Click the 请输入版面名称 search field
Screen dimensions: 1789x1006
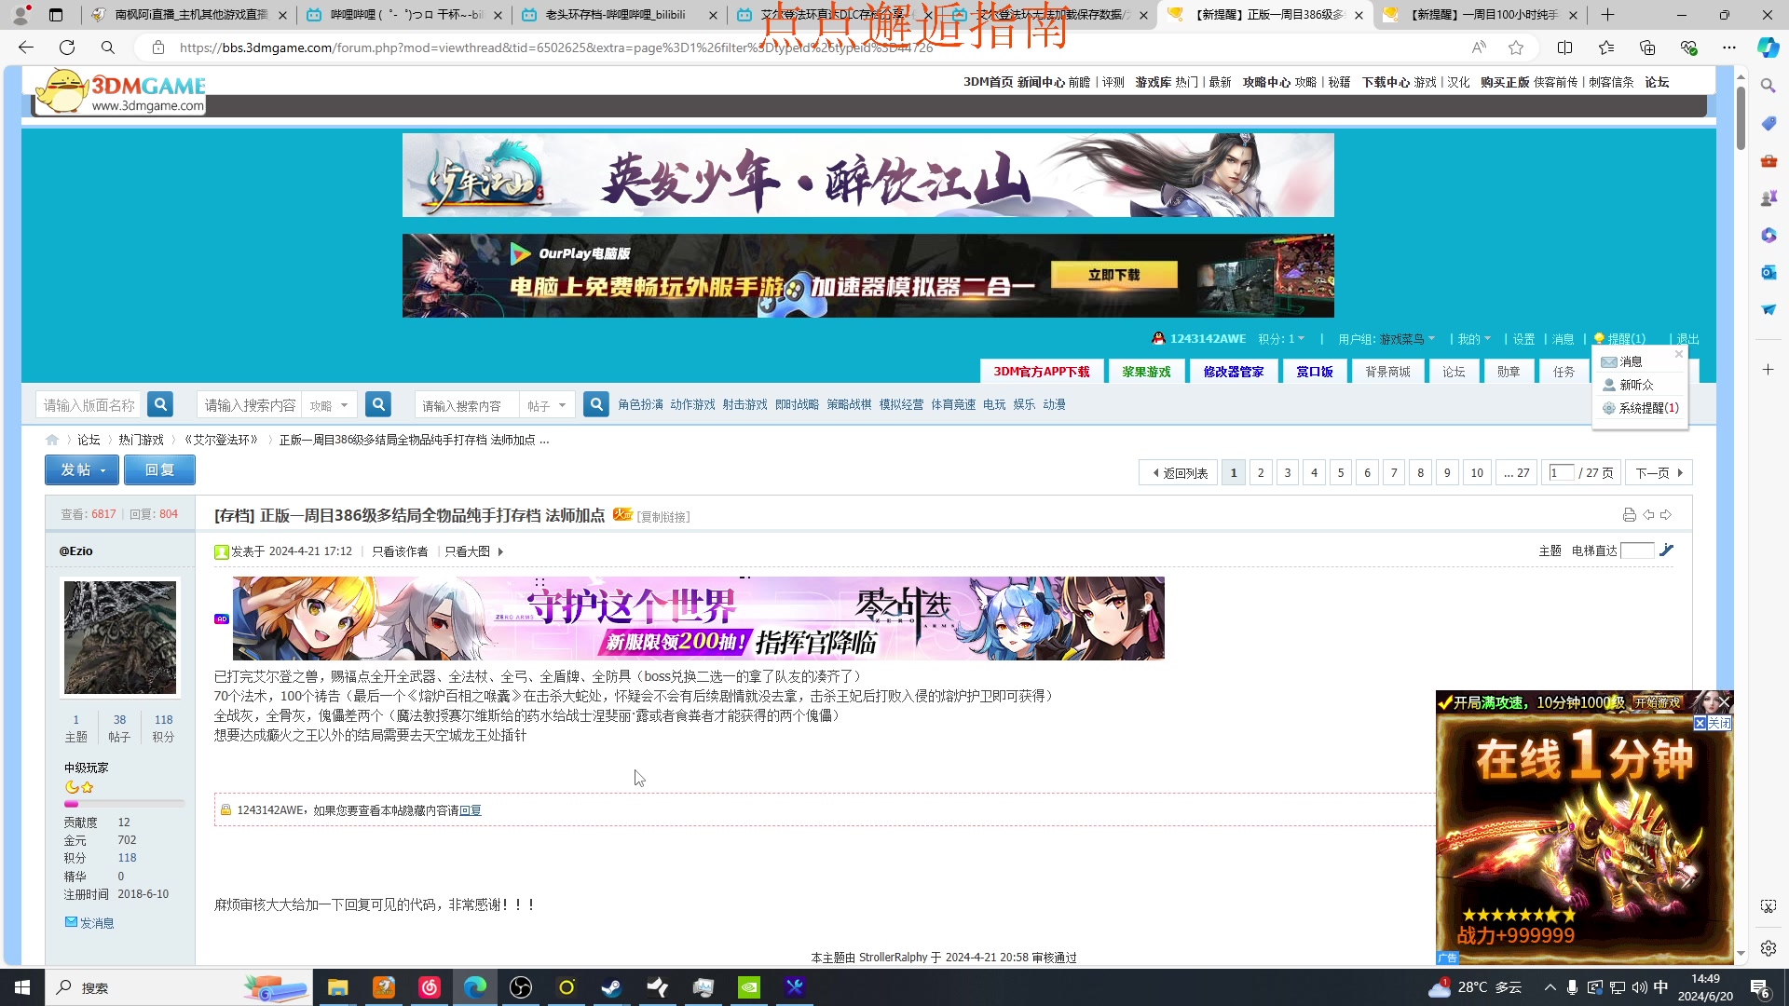89,405
